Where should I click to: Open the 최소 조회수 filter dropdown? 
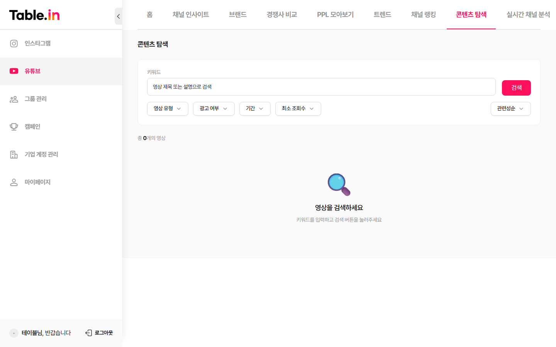click(298, 109)
